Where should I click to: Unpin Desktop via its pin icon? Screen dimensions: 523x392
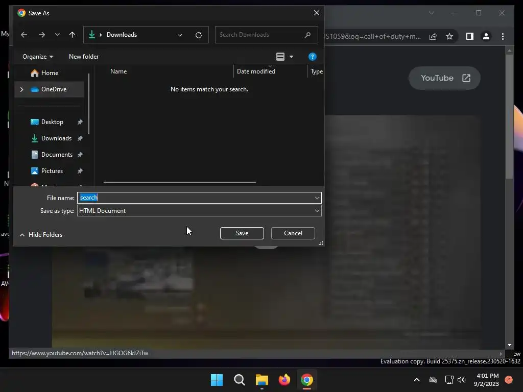click(x=80, y=122)
